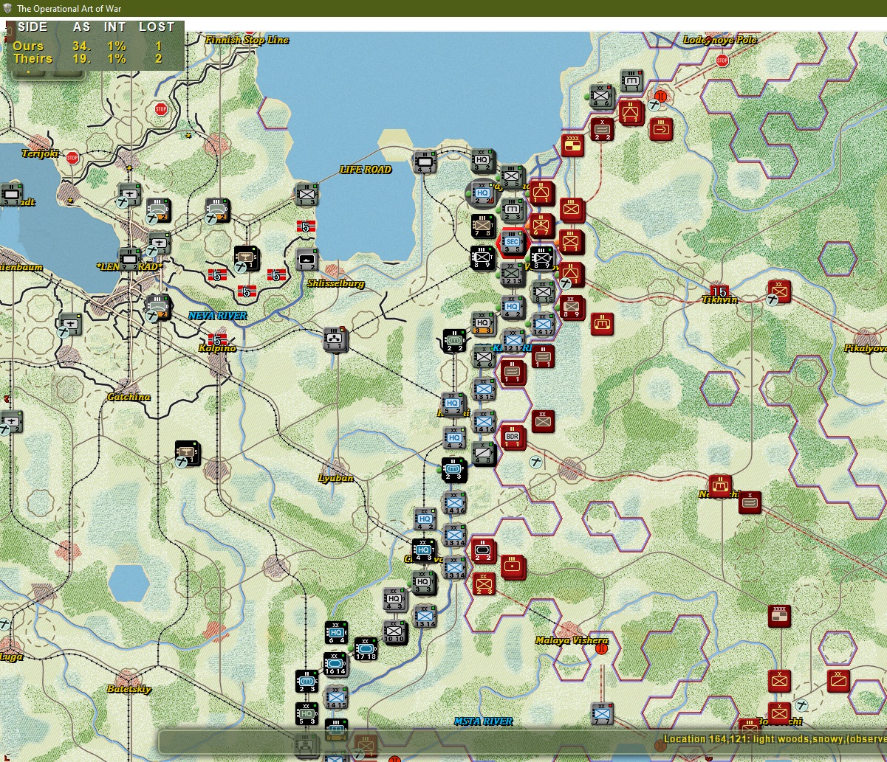Select the HQ 3-3 unit with the orange band

point(482,324)
